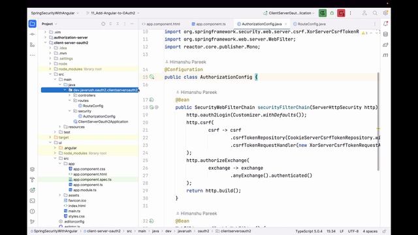Screen dimensions: 418x235
Task: Click the gutter icon on line 15
Action: (152, 77)
